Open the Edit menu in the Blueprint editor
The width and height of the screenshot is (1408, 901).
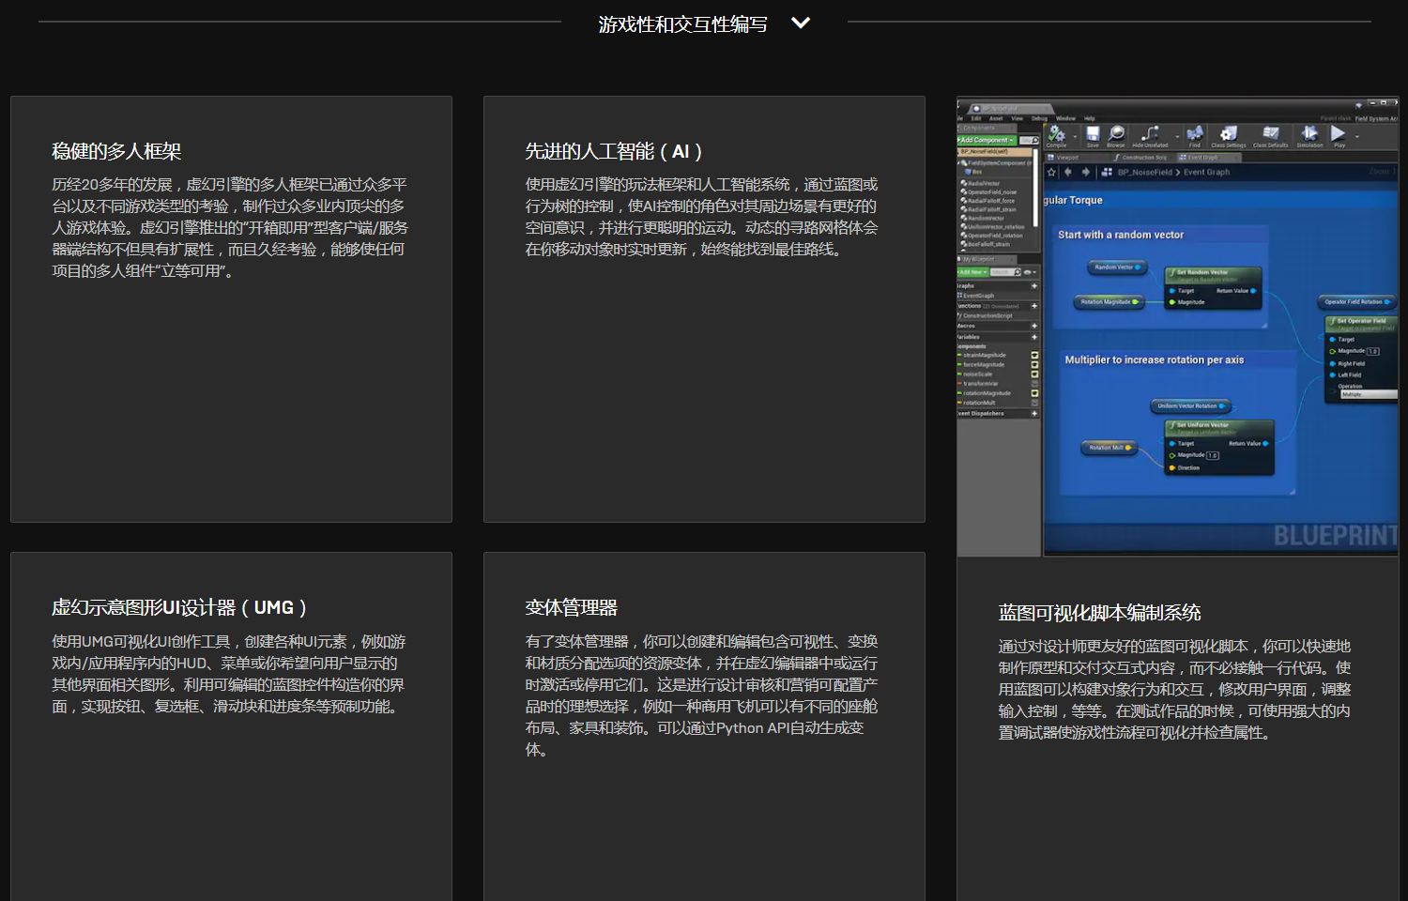click(x=976, y=118)
